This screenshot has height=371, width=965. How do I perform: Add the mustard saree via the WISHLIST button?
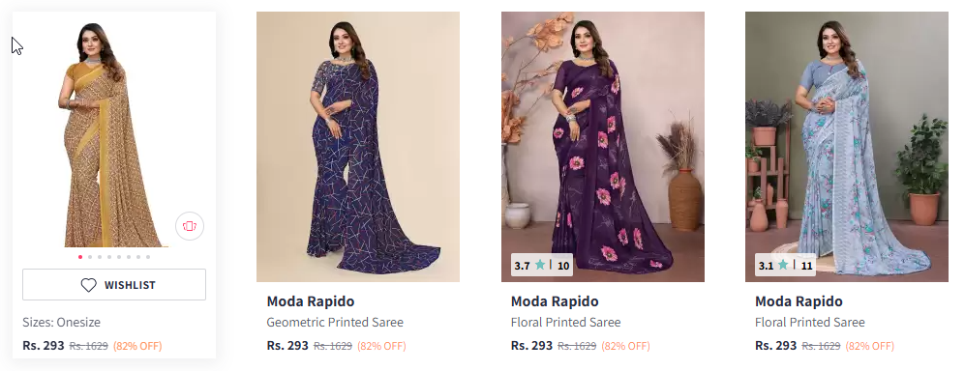(114, 284)
